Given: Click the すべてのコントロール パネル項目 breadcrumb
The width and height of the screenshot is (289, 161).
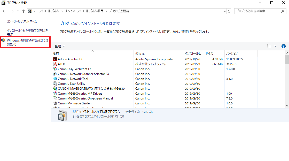Looking at the screenshot, I should tap(84, 11).
